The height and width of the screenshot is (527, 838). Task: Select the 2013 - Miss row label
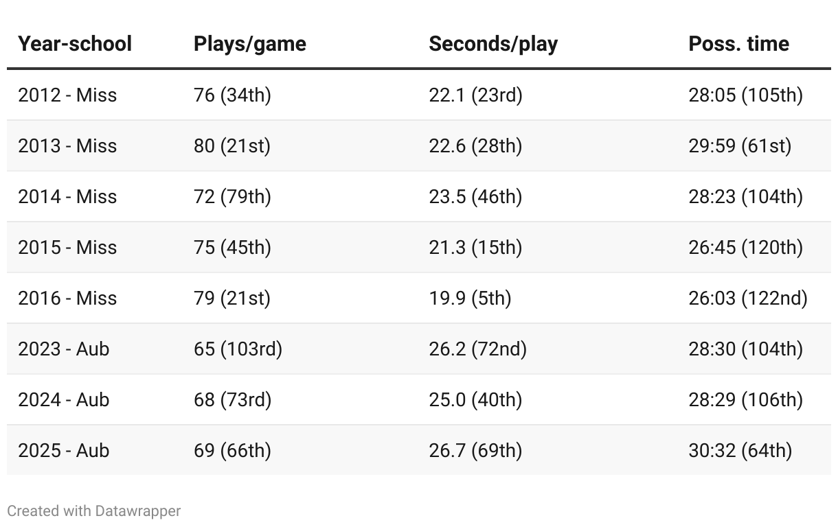(x=67, y=146)
